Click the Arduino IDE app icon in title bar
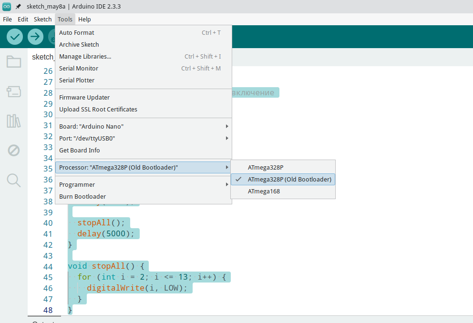Image resolution: width=473 pixels, height=323 pixels. (7, 6)
